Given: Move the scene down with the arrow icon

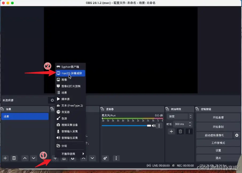Looking at the screenshot, I should coord(33,158).
